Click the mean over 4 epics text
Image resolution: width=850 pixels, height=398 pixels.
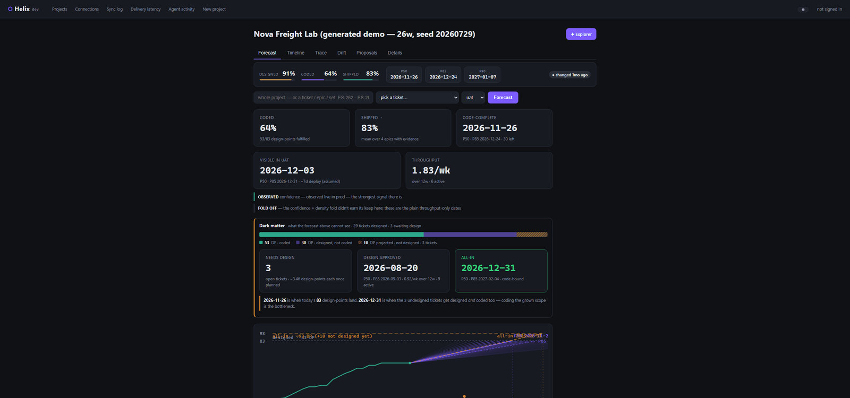point(390,139)
